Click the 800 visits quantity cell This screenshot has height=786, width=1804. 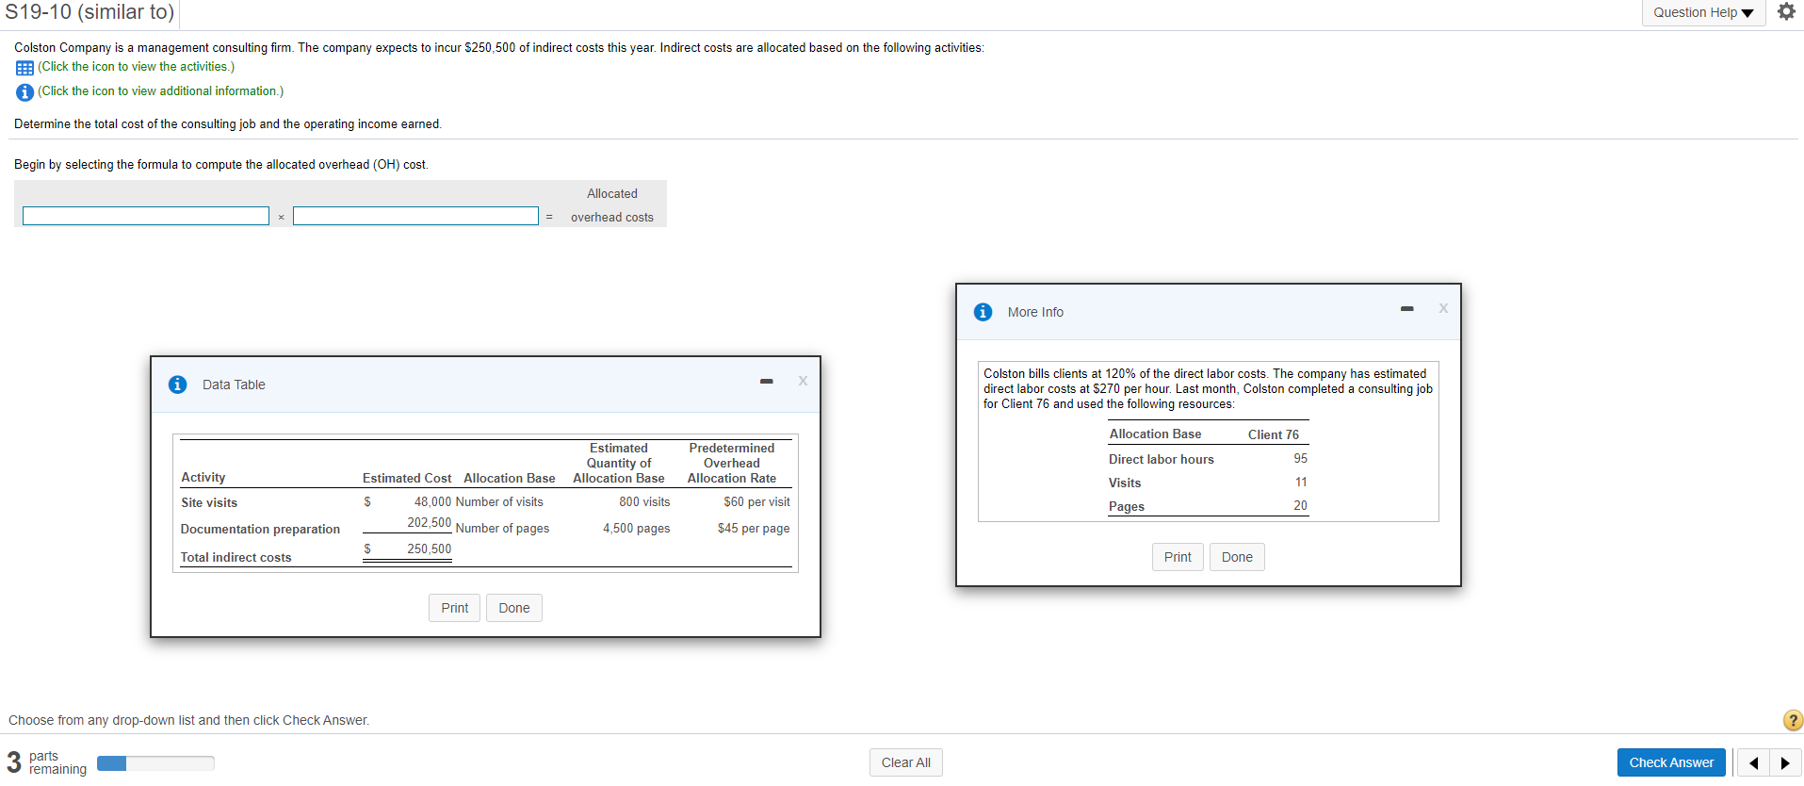point(644,502)
